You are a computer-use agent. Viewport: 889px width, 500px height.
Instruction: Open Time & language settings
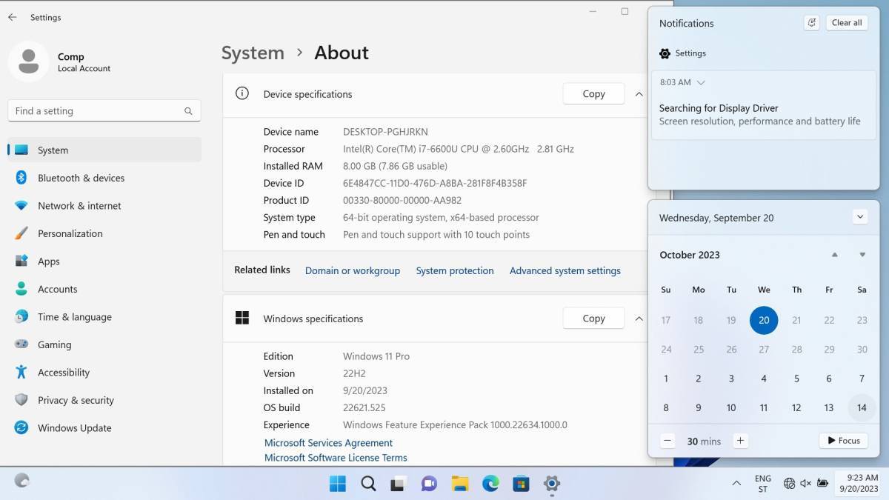pos(104,317)
